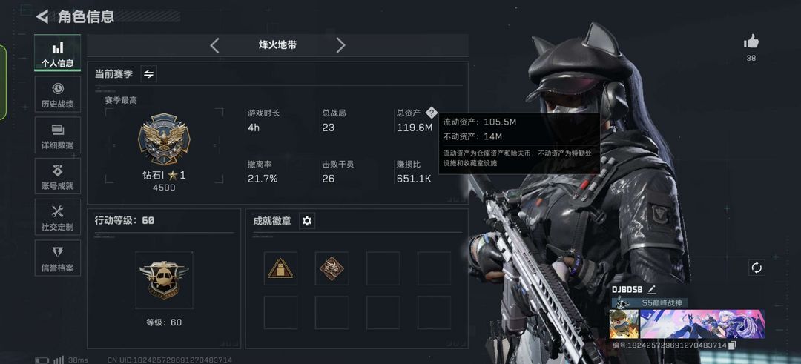Click the question mark next to 总资产

432,113
